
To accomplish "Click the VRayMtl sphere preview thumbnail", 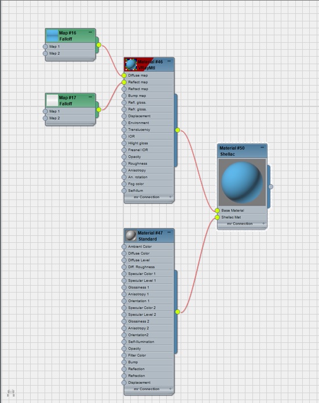I will point(131,65).
